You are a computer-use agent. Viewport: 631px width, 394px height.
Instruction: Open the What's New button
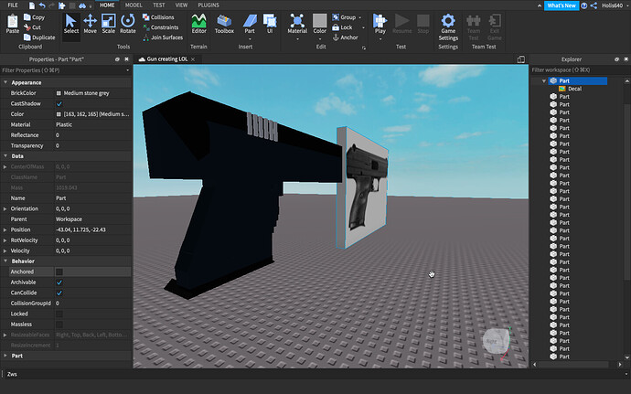[x=561, y=5]
